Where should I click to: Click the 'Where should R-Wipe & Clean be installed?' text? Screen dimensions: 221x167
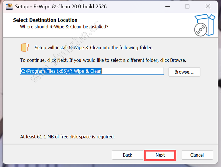point(64,26)
